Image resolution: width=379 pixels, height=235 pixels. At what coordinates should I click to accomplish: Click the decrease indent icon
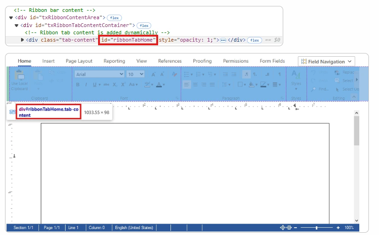pyautogui.click(x=225, y=74)
